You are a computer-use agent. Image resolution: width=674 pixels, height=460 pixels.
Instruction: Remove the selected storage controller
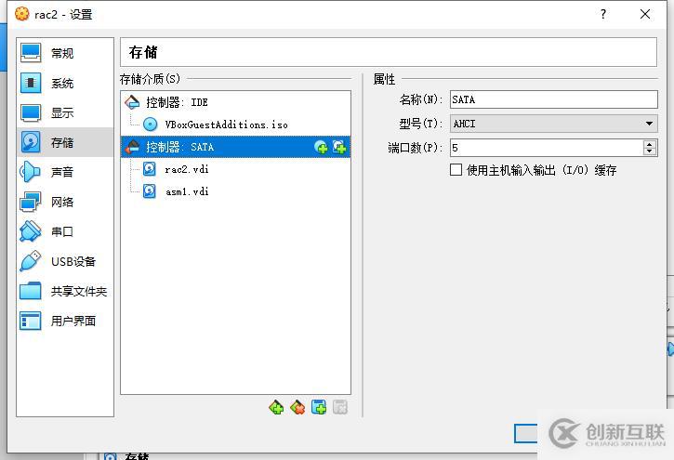(297, 407)
